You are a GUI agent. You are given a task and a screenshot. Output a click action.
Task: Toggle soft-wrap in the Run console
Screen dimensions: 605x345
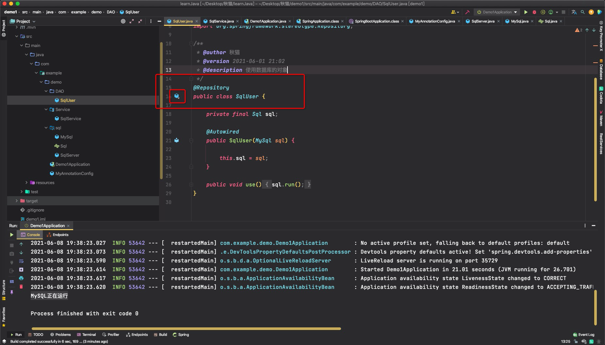point(21,261)
